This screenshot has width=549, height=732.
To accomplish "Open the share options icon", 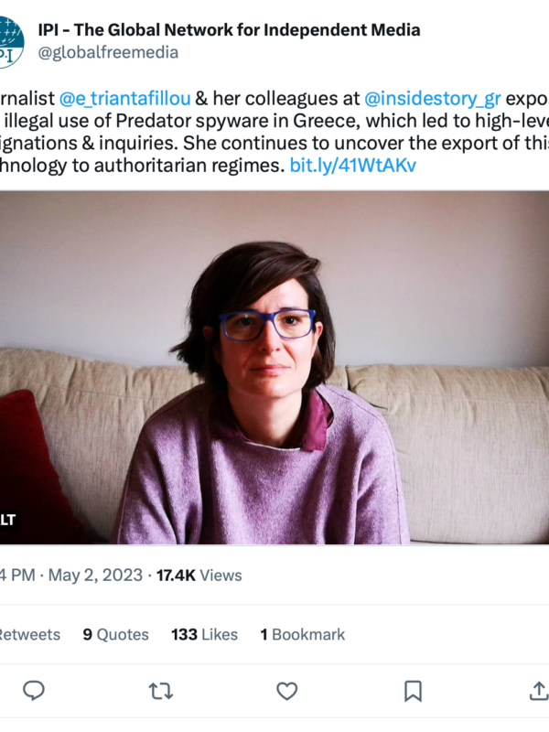I will point(538,691).
